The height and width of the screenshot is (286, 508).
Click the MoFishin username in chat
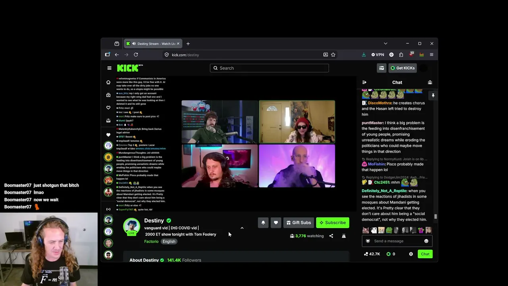pos(376,164)
